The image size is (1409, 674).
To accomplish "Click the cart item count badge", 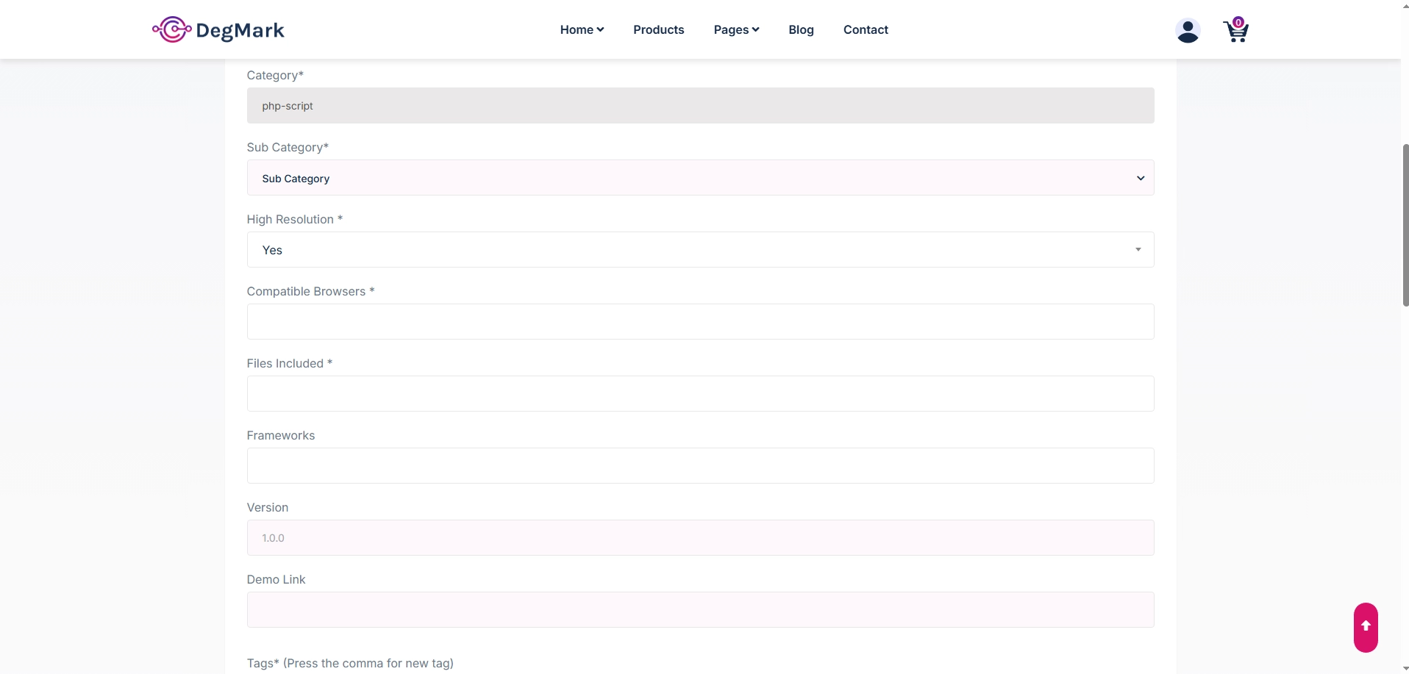I will pyautogui.click(x=1238, y=22).
